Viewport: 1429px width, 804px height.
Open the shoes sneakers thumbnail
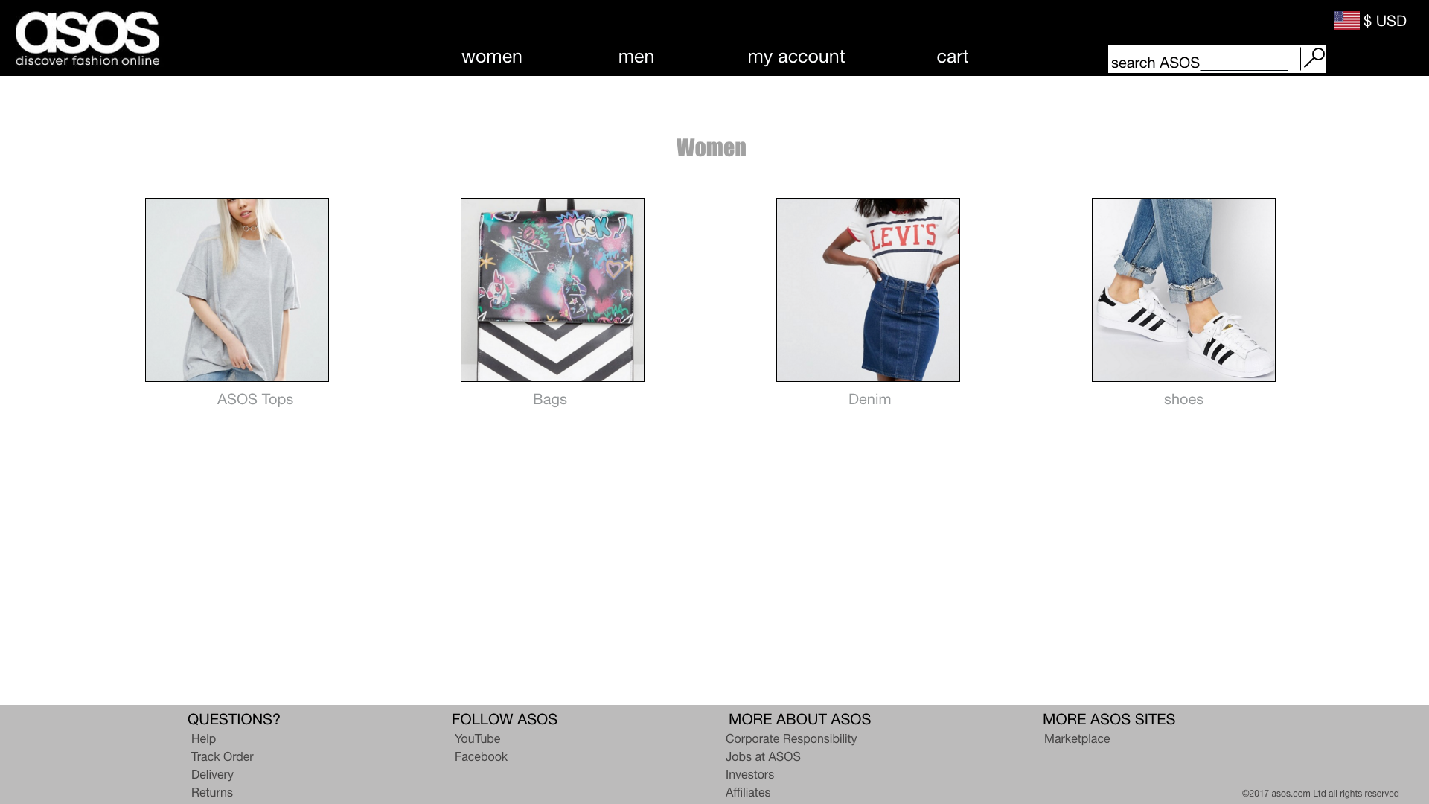click(x=1183, y=290)
